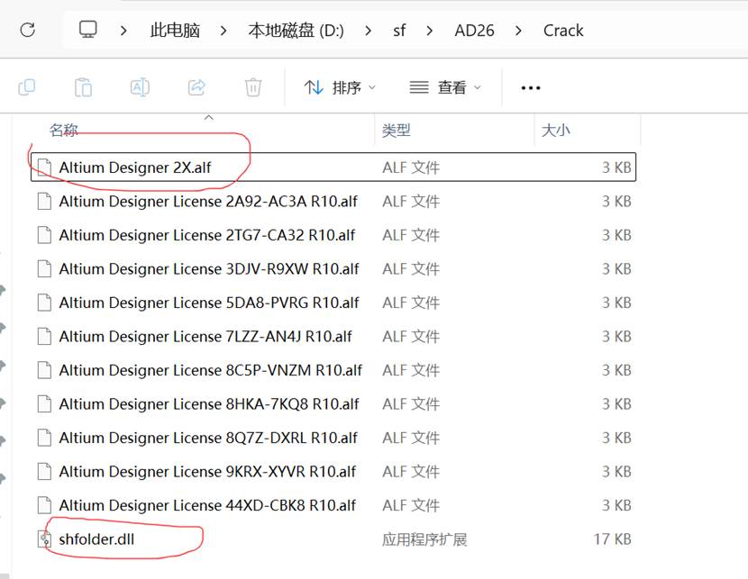Navigate to 本地磁盘 (D:) in the breadcrumb

click(296, 31)
